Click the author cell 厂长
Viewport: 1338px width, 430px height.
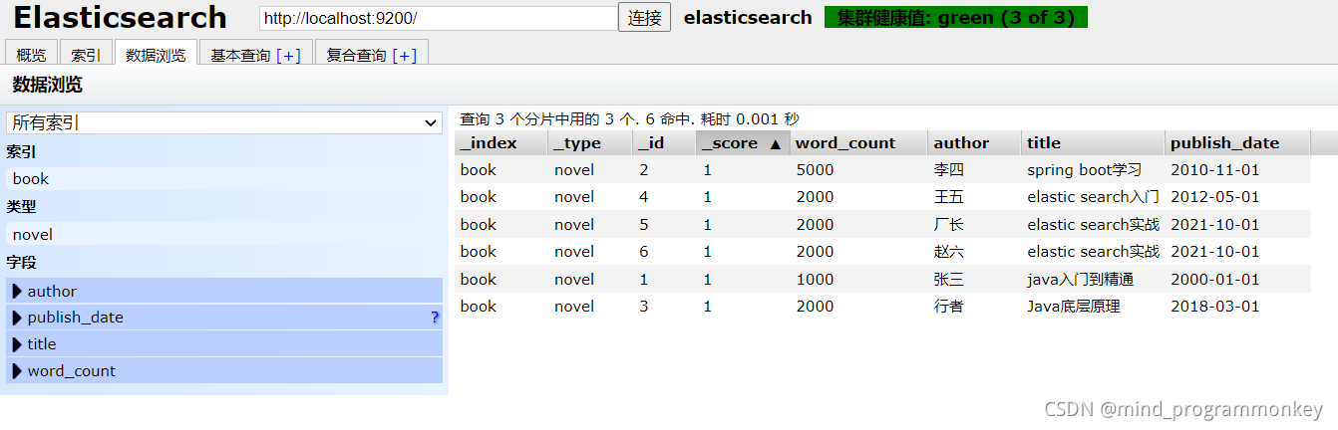[949, 225]
